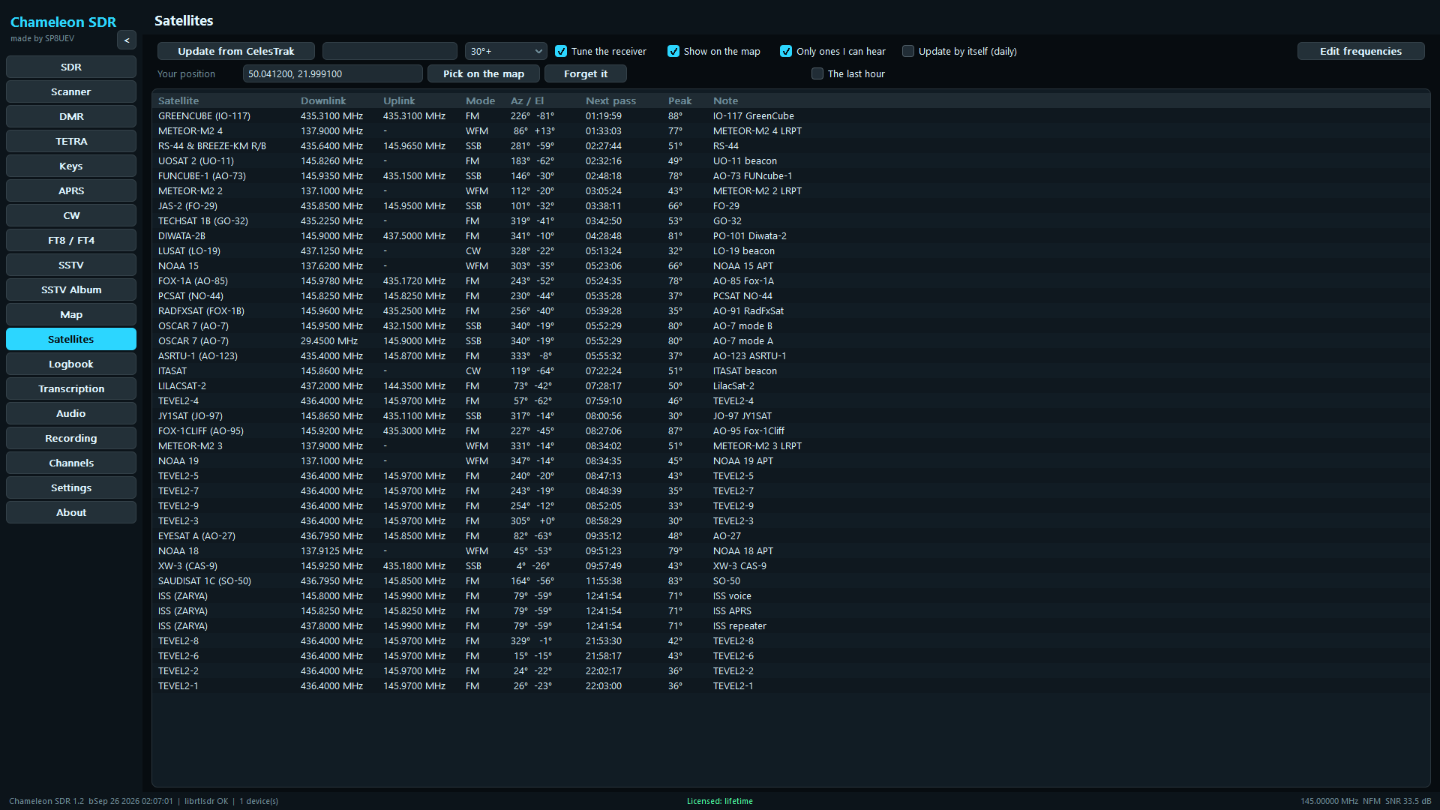Click the satellite search field
Screen dimensions: 1440x810
(x=390, y=52)
